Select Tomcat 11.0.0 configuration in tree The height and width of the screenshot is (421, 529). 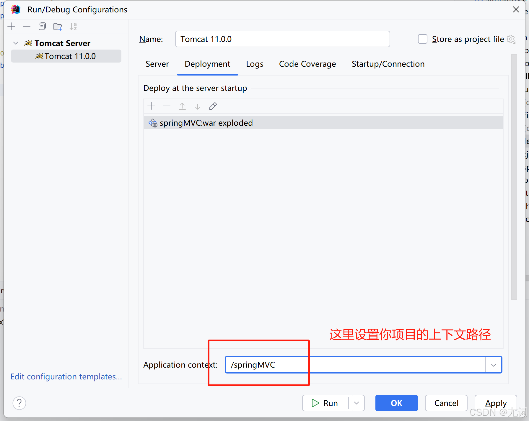click(x=66, y=56)
